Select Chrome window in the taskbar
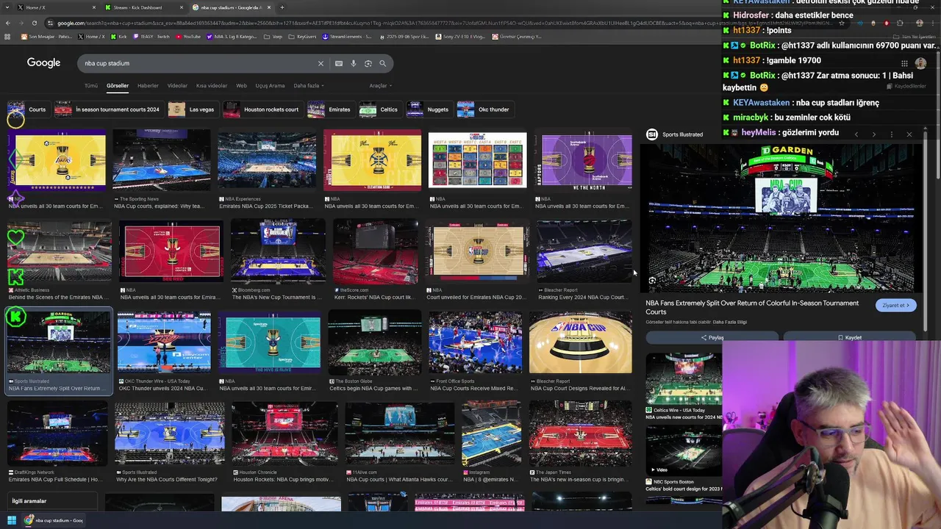The width and height of the screenshot is (941, 529). click(x=53, y=520)
